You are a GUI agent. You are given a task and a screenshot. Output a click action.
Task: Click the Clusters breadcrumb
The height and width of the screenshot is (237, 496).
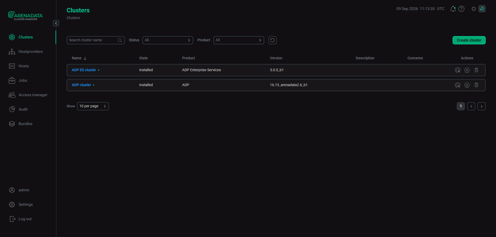pos(73,18)
